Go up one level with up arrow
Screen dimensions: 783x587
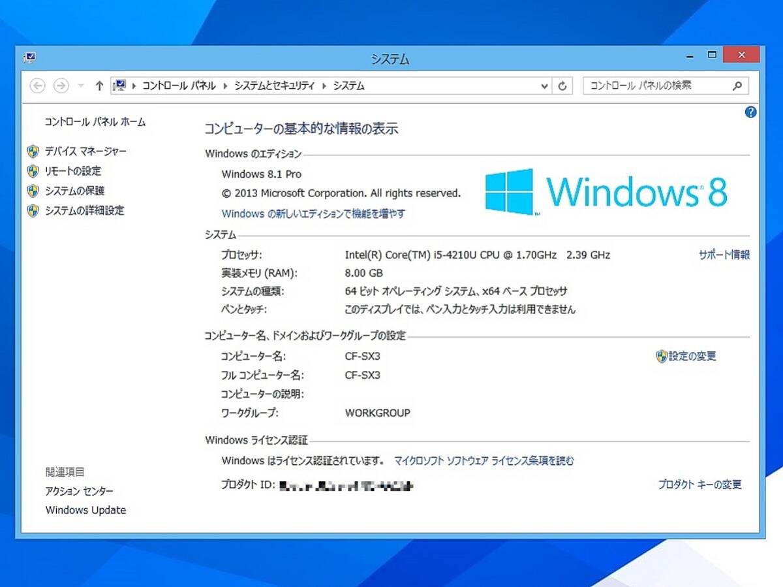(x=99, y=86)
